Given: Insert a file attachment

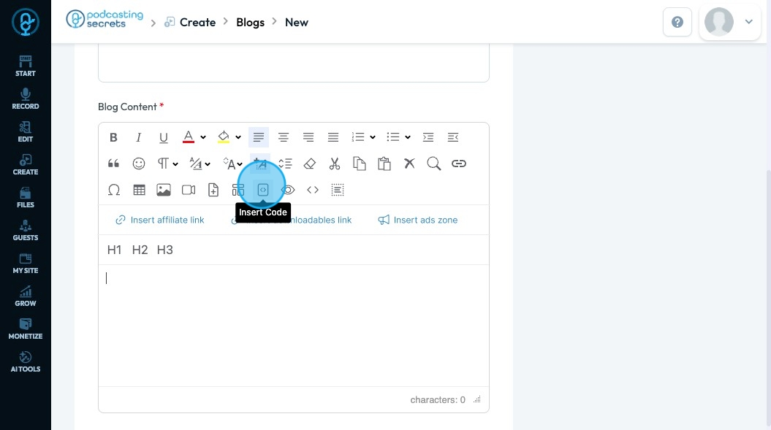Looking at the screenshot, I should [x=213, y=191].
